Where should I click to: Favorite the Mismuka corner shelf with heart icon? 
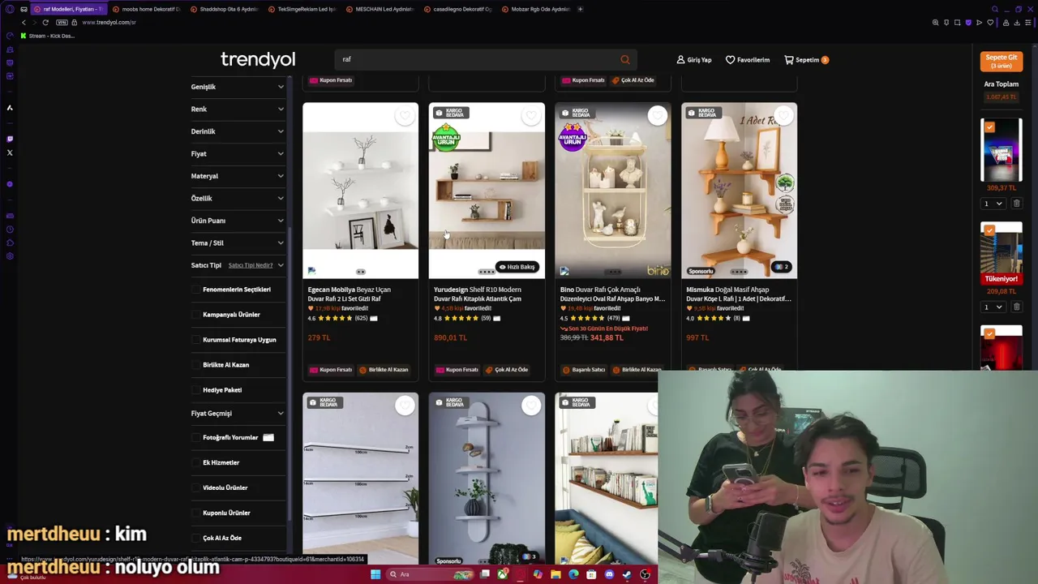point(783,116)
